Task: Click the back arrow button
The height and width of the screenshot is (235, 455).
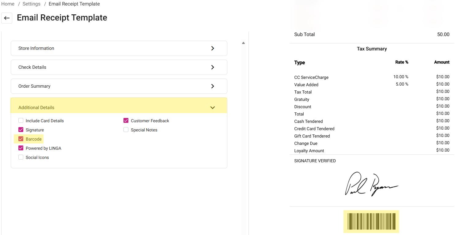Action: coord(7,18)
